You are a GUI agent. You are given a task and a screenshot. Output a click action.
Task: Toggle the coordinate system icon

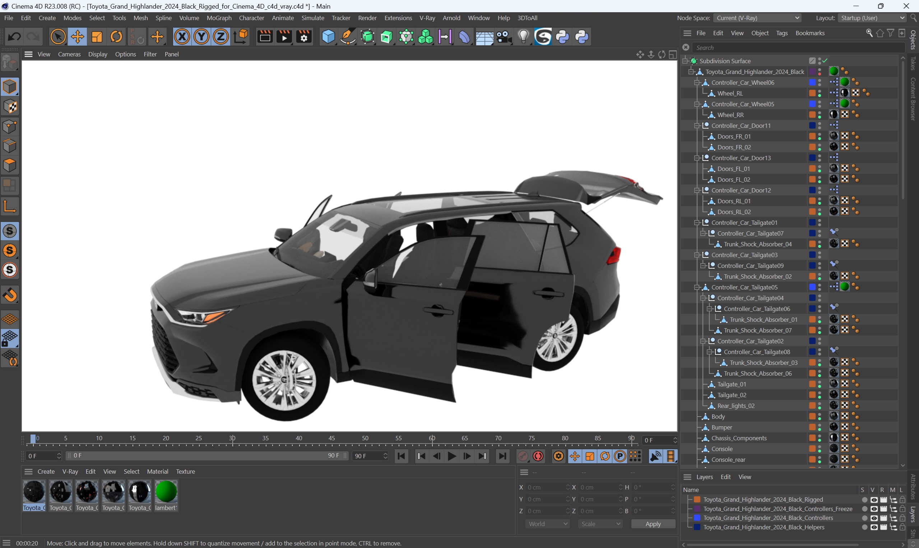[x=241, y=37]
